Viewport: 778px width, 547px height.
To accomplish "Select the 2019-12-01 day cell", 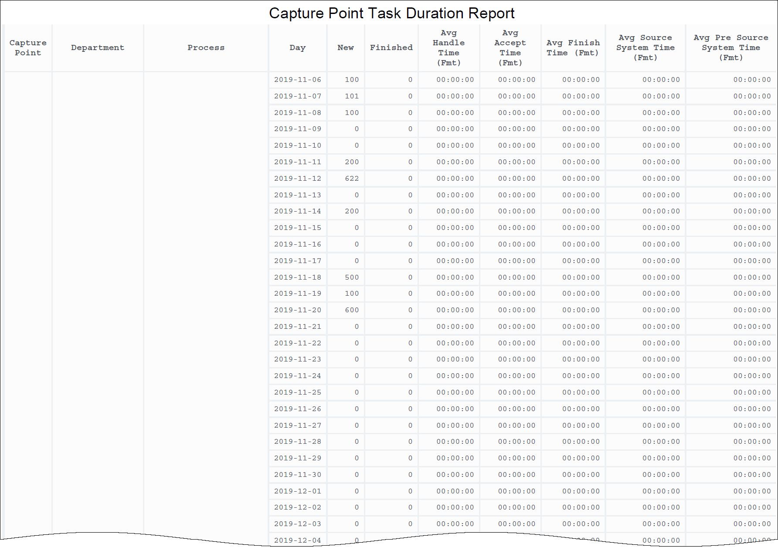I will (297, 491).
